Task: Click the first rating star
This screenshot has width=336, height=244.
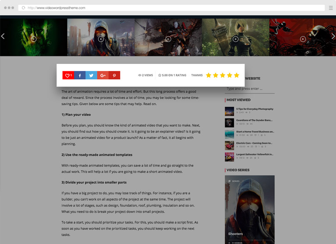Action: click(x=209, y=75)
